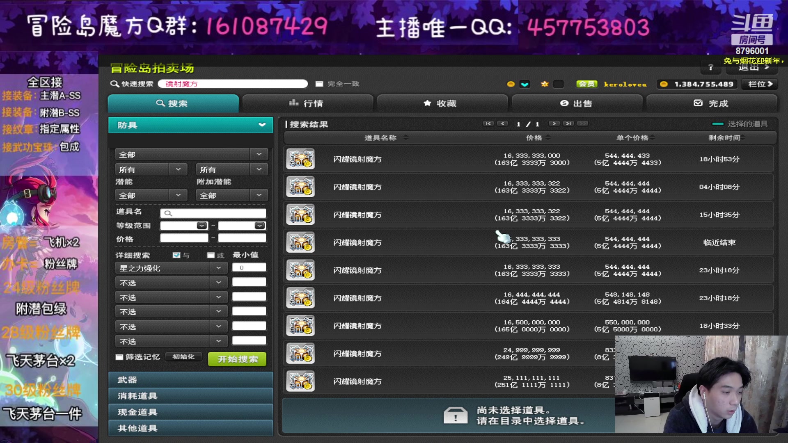The width and height of the screenshot is (788, 443).
Task: Focus the minimum 价格 price field
Action: (184, 238)
